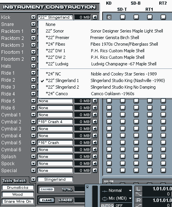Click the Spock row speaker icon
The height and width of the screenshot is (207, 172).
[x=95, y=164]
